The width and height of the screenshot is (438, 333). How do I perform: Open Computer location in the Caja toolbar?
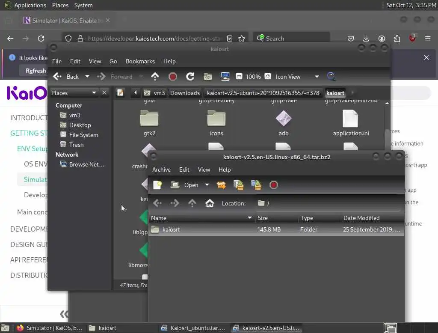pyautogui.click(x=225, y=76)
